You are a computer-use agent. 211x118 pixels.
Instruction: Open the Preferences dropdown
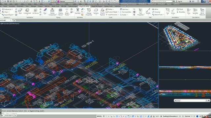click(7, 10)
